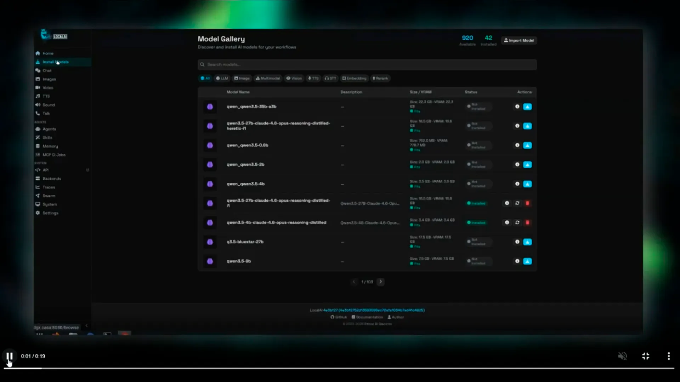Go to the next gallery page

381,282
